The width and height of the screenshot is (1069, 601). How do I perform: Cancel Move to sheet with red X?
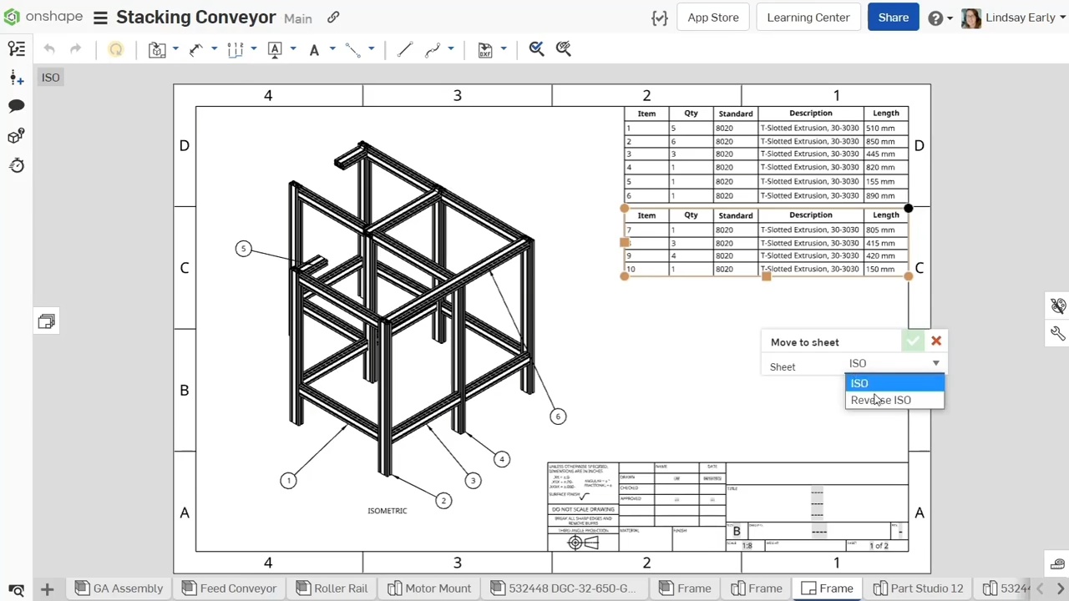(x=936, y=341)
